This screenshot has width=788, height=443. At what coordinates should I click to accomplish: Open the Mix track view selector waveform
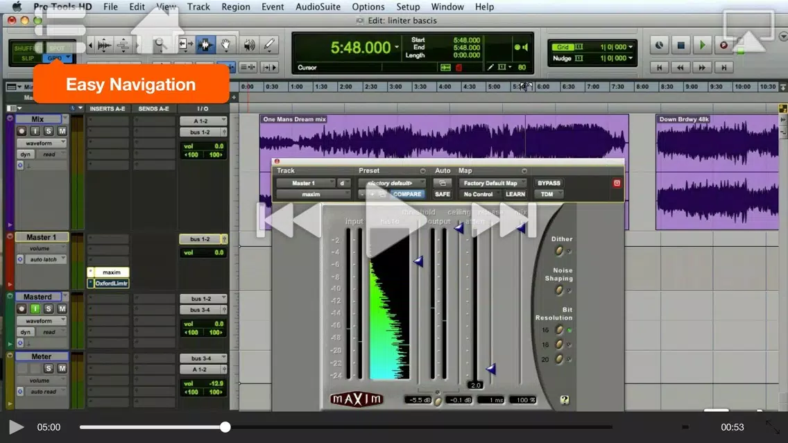42,143
